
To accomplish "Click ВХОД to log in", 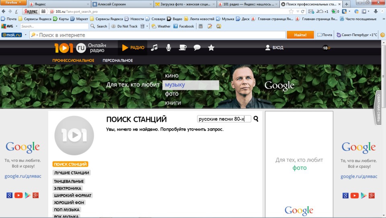I will [x=274, y=47].
